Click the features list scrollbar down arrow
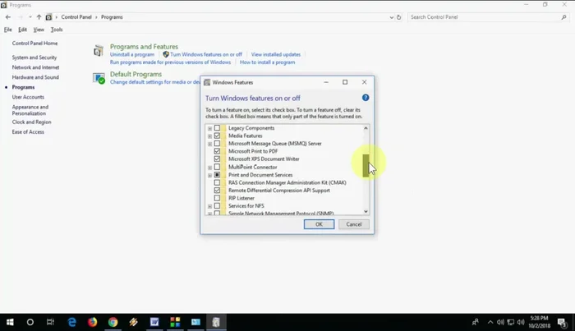This screenshot has width=575, height=331. tap(366, 212)
